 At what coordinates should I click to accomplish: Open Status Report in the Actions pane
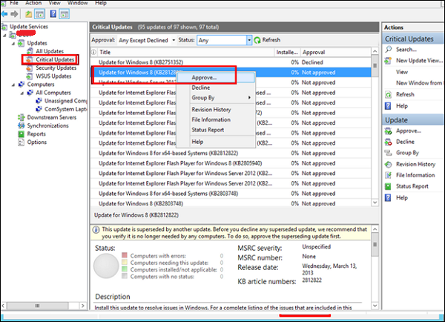pyautogui.click(x=412, y=186)
